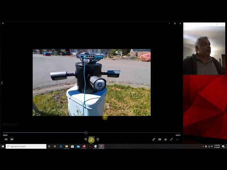227x170 pixels.
Task: Click the microphone tray icon
Action: coord(206,146)
